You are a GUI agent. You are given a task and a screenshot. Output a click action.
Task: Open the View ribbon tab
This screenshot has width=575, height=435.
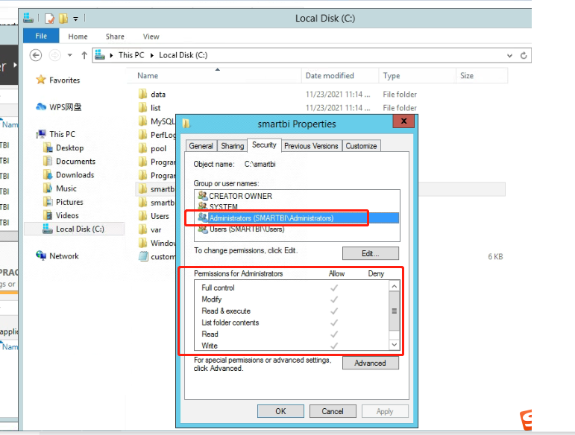point(151,36)
